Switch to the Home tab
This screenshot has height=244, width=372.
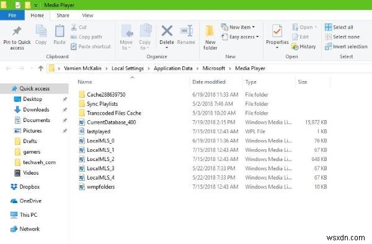pyautogui.click(x=37, y=15)
